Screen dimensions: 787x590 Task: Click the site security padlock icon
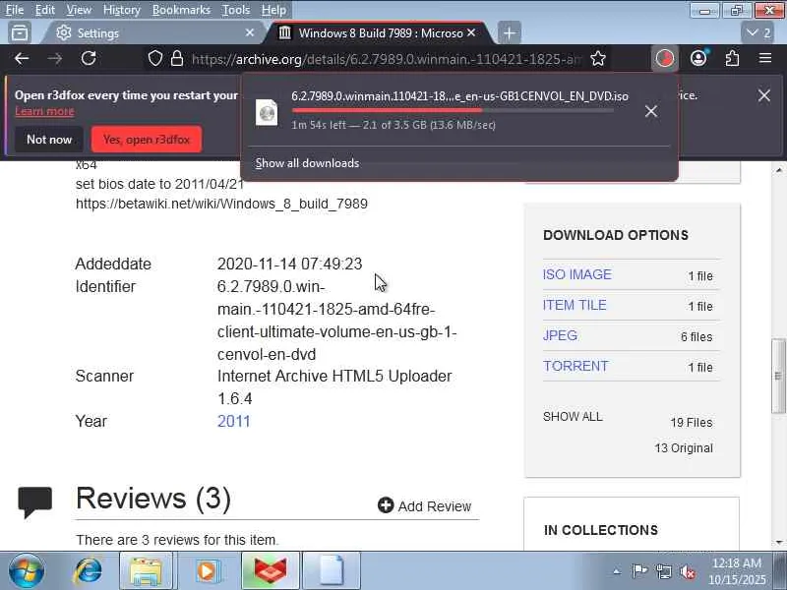pos(177,59)
